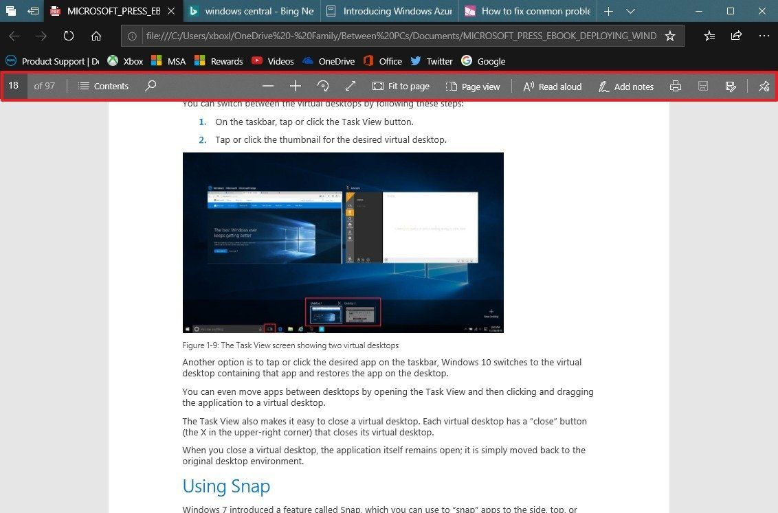This screenshot has height=513, width=778.
Task: Open the PDF search tool
Action: (x=151, y=86)
